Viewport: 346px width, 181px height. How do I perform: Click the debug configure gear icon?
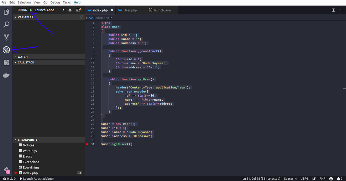coord(70,10)
